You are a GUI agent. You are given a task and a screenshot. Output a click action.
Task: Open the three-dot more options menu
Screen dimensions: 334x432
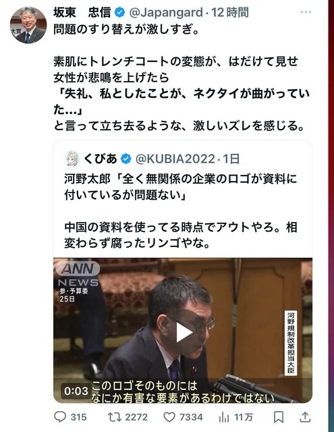point(306,12)
